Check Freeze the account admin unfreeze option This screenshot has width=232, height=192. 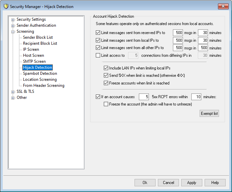click(106, 104)
